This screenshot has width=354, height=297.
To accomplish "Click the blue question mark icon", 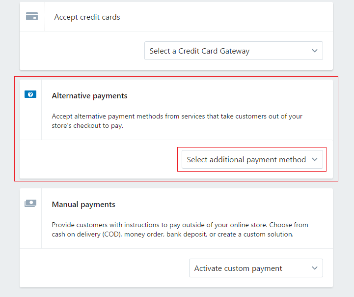I will (x=30, y=94).
